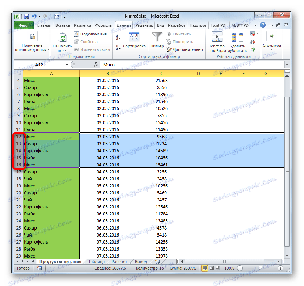Click Sort A to Z icon
The height and width of the screenshot is (286, 304).
tap(118, 36)
